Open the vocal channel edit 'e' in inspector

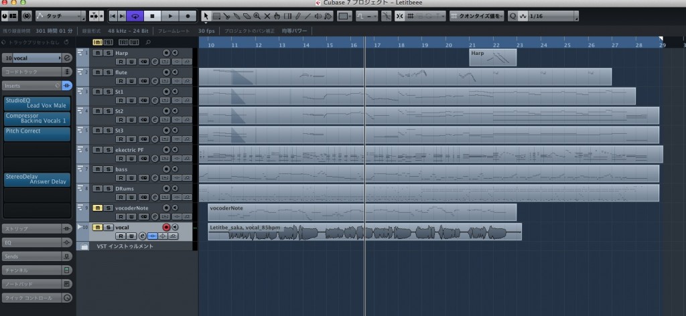[x=67, y=58]
